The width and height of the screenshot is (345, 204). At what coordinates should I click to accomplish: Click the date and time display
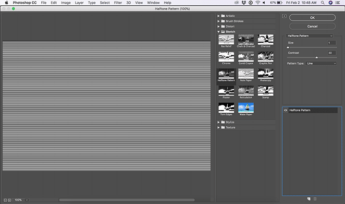[301, 3]
